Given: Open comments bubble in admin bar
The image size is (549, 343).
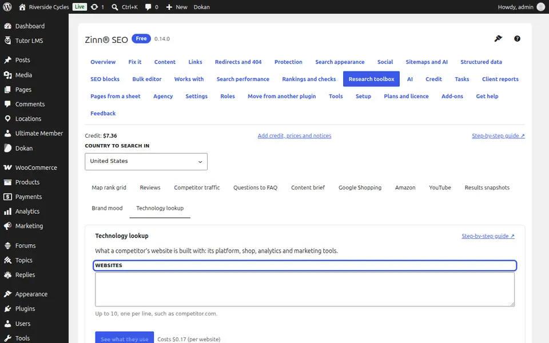Looking at the screenshot, I should coord(148,7).
